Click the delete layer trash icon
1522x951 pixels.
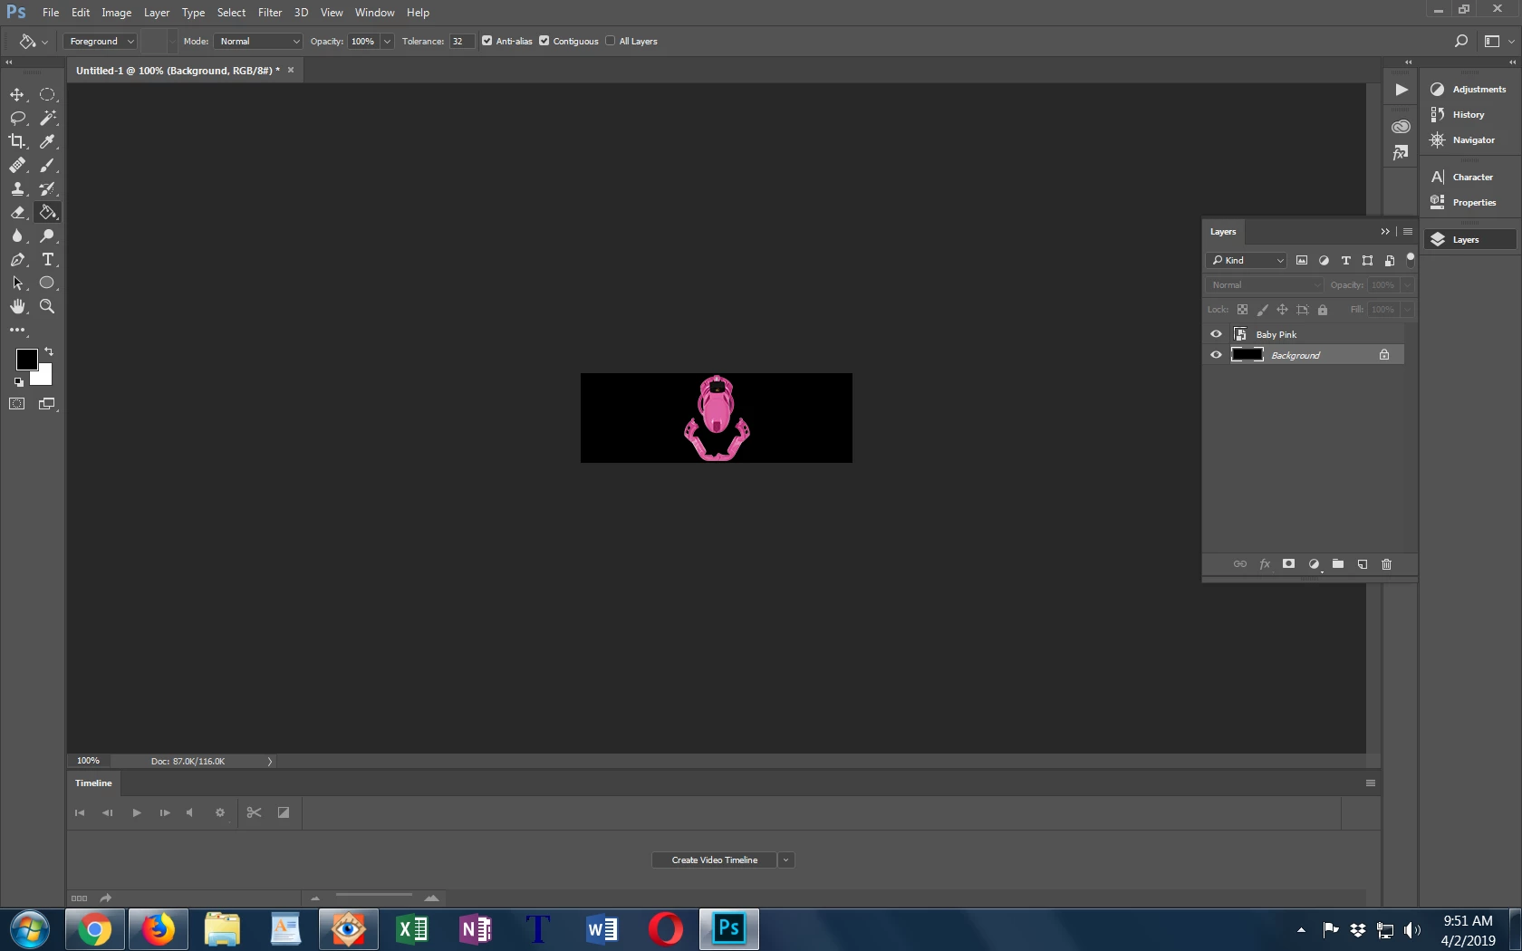[1386, 564]
